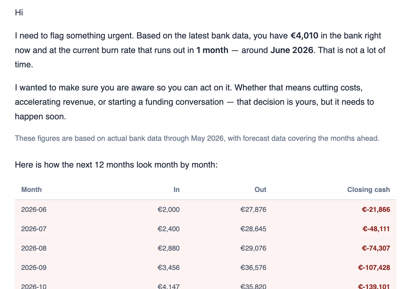Screen dimensions: 414x289
Task: Click the €-74,307 closing cash value
Action: tap(376, 248)
